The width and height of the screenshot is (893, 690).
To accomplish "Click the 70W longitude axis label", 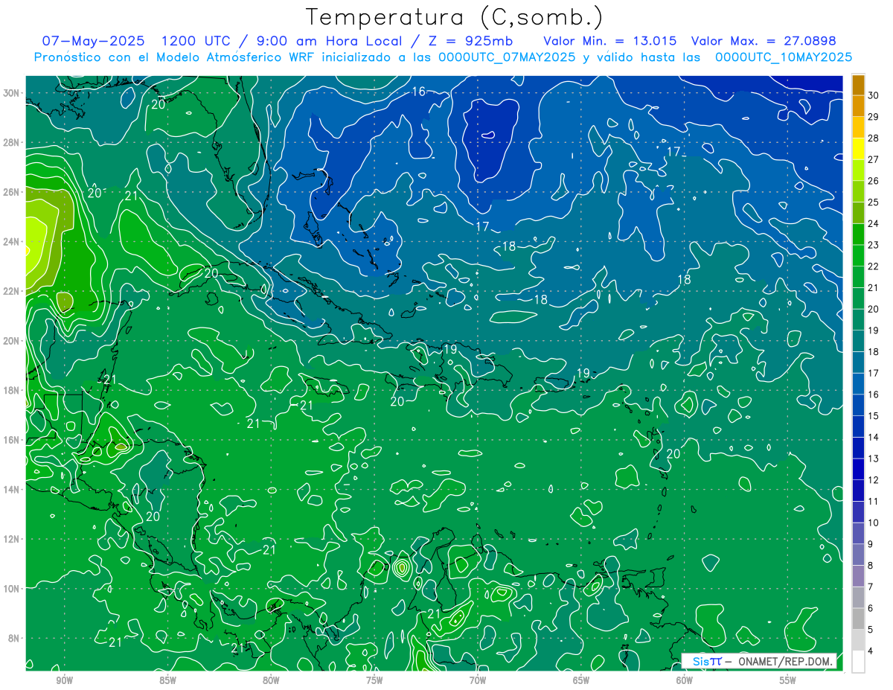I will [x=478, y=680].
